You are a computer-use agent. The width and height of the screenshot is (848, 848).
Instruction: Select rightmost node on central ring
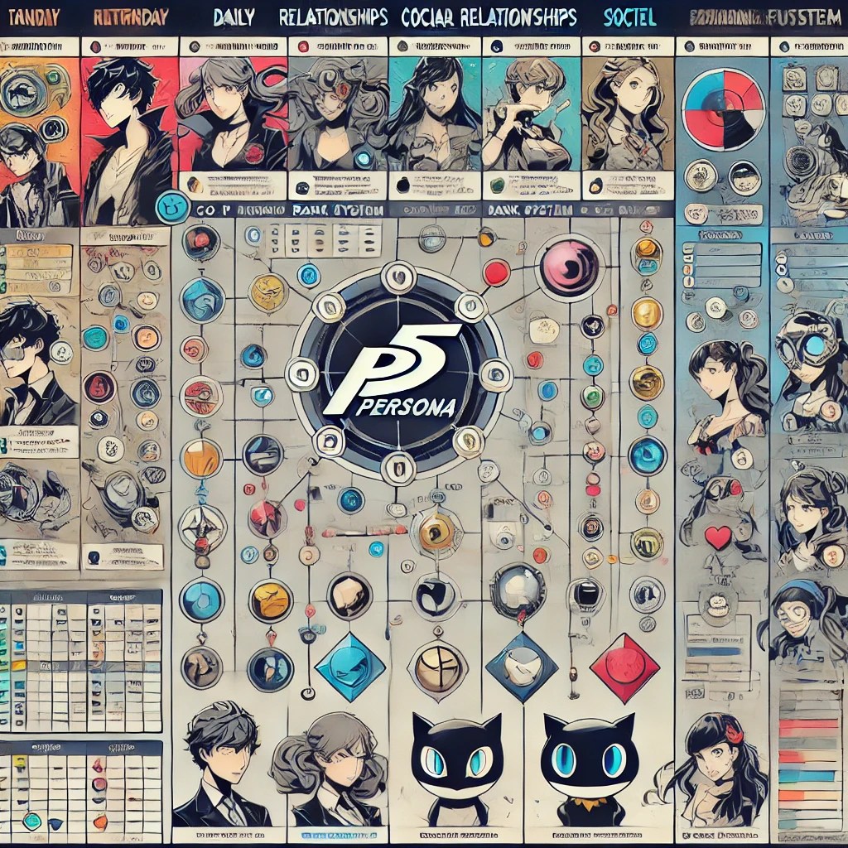tap(494, 373)
